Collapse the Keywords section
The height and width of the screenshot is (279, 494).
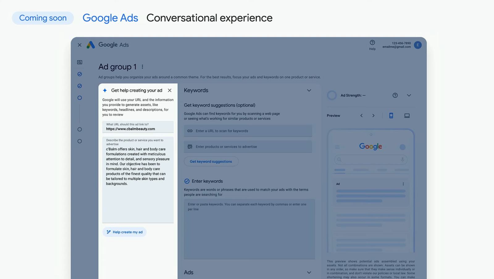(x=309, y=90)
